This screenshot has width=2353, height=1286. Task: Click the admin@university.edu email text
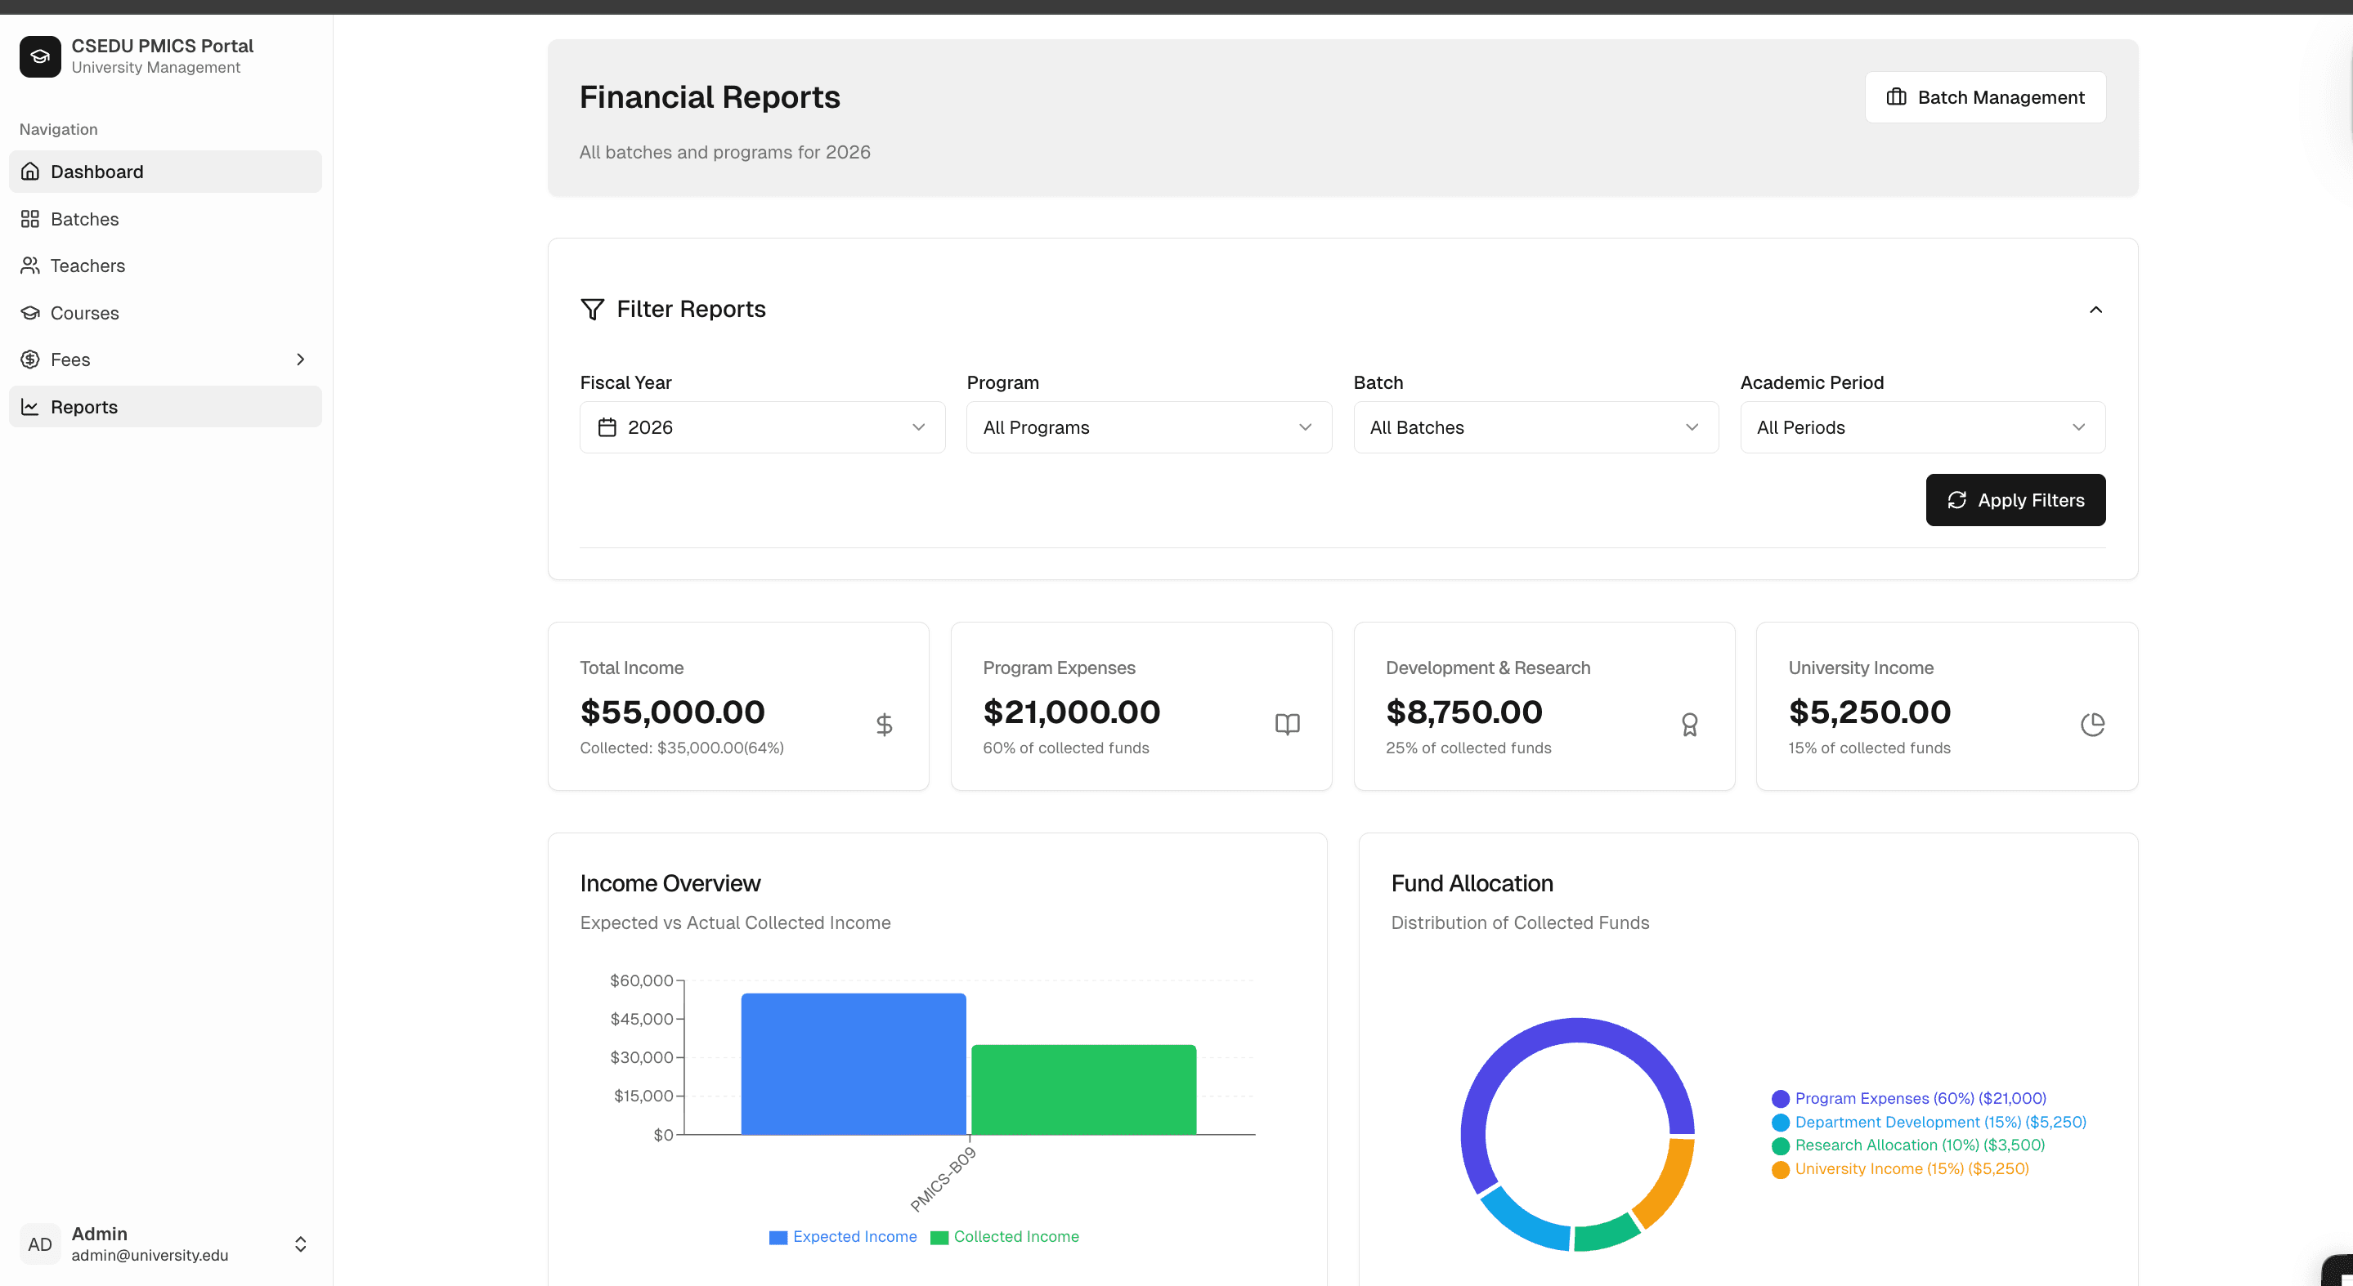tap(150, 1255)
